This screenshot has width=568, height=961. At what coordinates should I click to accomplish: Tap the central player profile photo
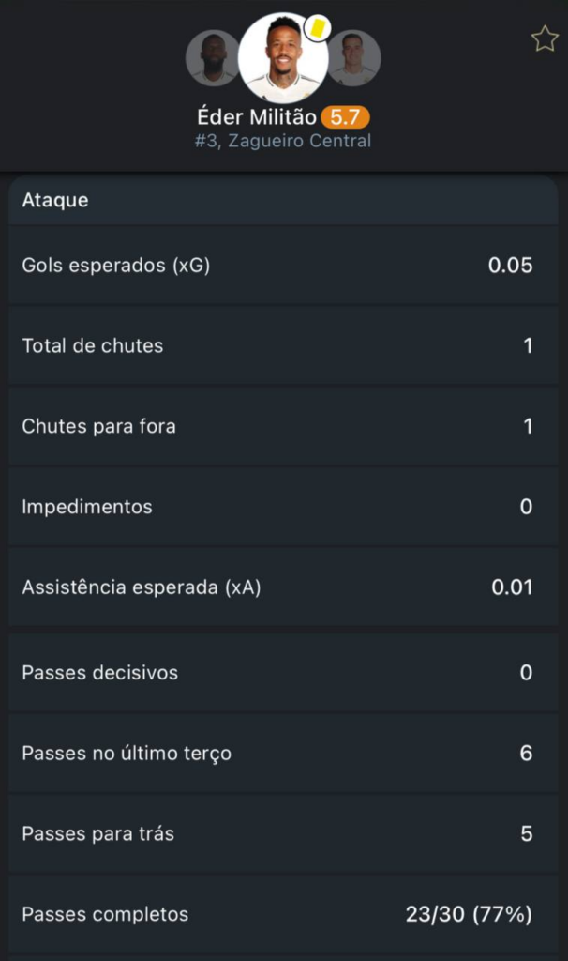point(282,58)
